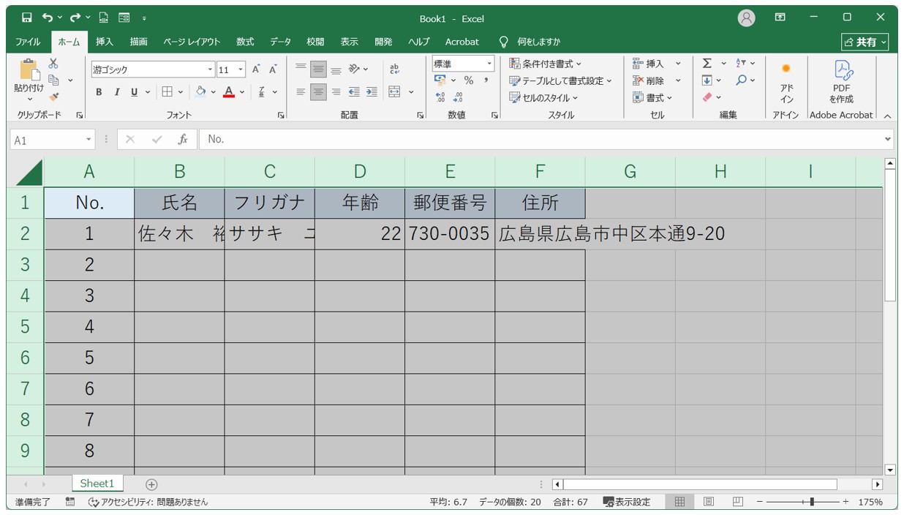Switch to the ページ レイアウト tab
This screenshot has width=904, height=515.
tap(192, 42)
